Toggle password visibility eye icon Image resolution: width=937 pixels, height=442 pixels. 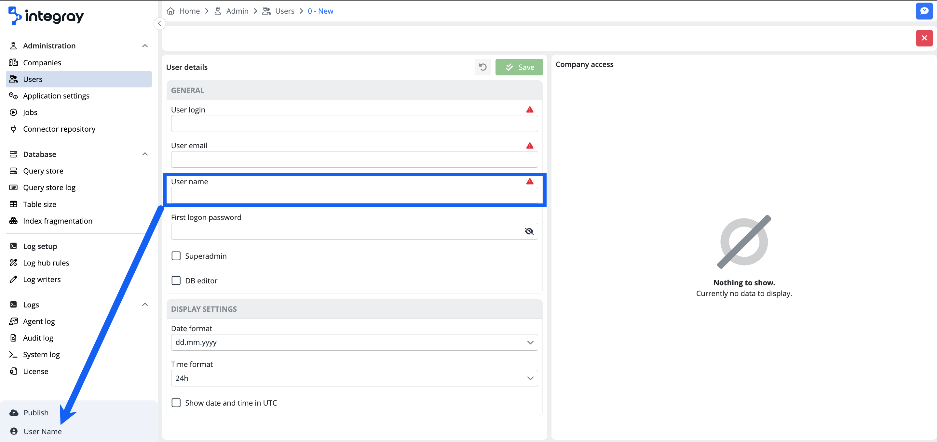[529, 231]
